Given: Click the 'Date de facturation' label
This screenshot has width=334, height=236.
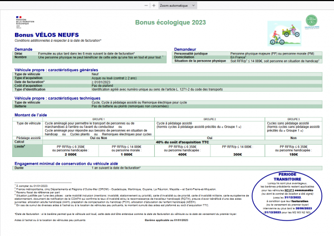Looking at the screenshot, I should tap(30, 82).
